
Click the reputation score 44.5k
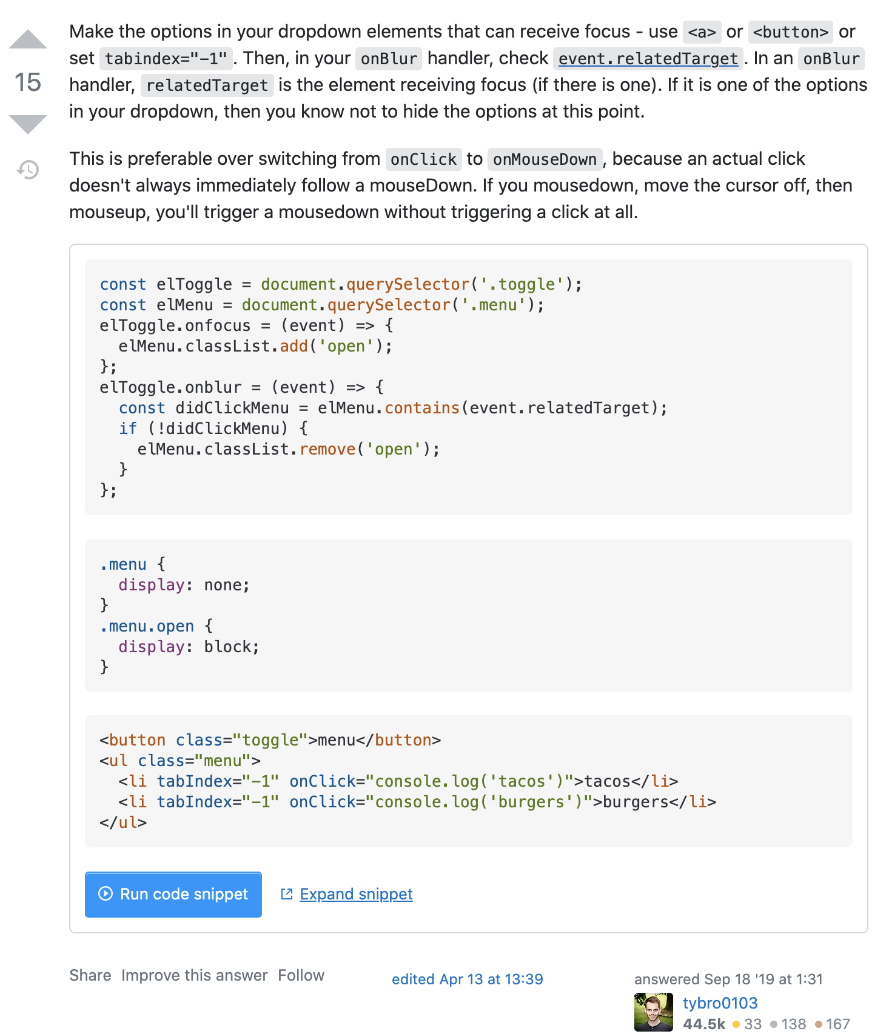[703, 1024]
